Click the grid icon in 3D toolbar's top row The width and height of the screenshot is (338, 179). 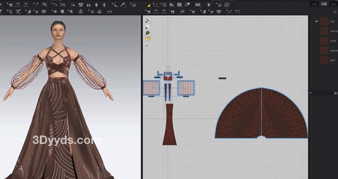pos(133,5)
